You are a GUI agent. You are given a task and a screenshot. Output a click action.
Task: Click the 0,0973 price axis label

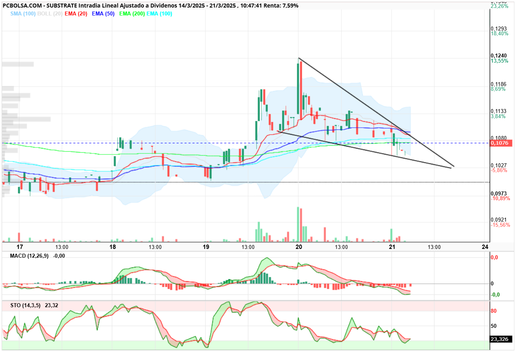coord(499,193)
